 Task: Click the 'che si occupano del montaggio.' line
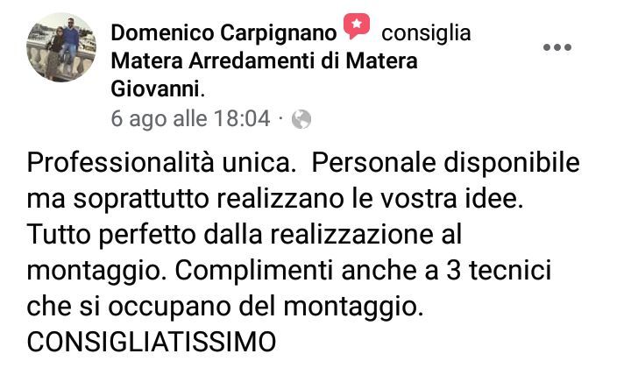click(x=225, y=308)
